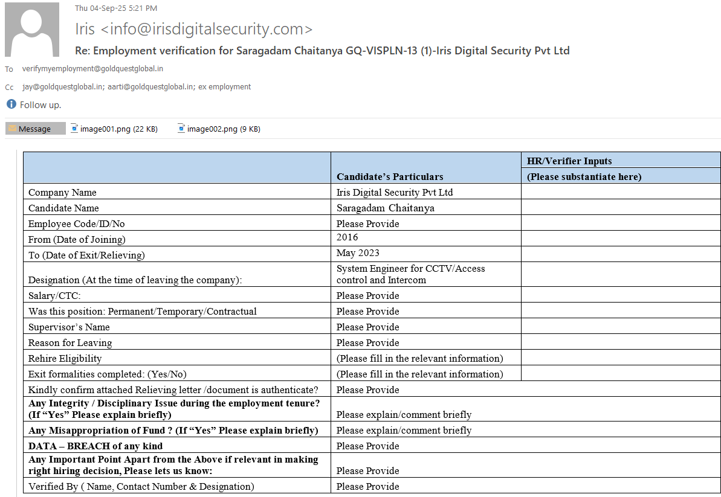The image size is (721, 497).
Task: Click empty HR input cell for Company Name
Action: (x=621, y=191)
